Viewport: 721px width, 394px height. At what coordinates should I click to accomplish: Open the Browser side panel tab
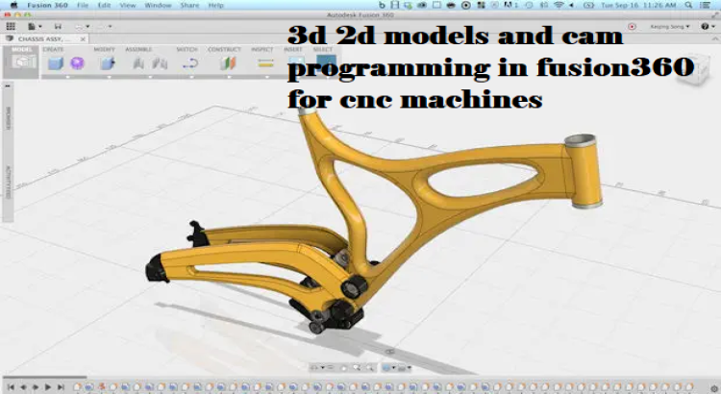point(8,118)
